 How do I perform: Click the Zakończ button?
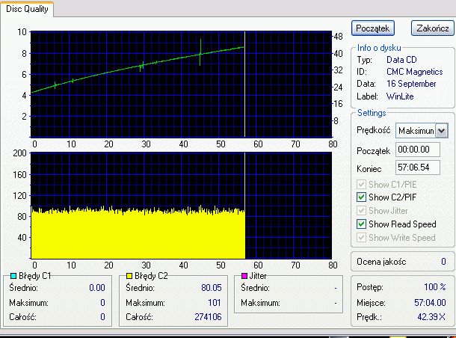coord(432,28)
